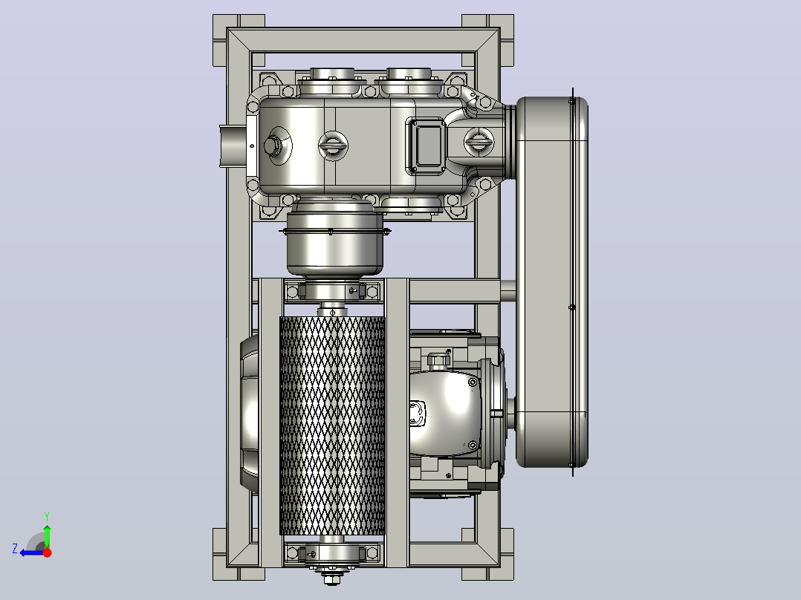
Task: Select the round motor mounting flange
Action: (495, 413)
